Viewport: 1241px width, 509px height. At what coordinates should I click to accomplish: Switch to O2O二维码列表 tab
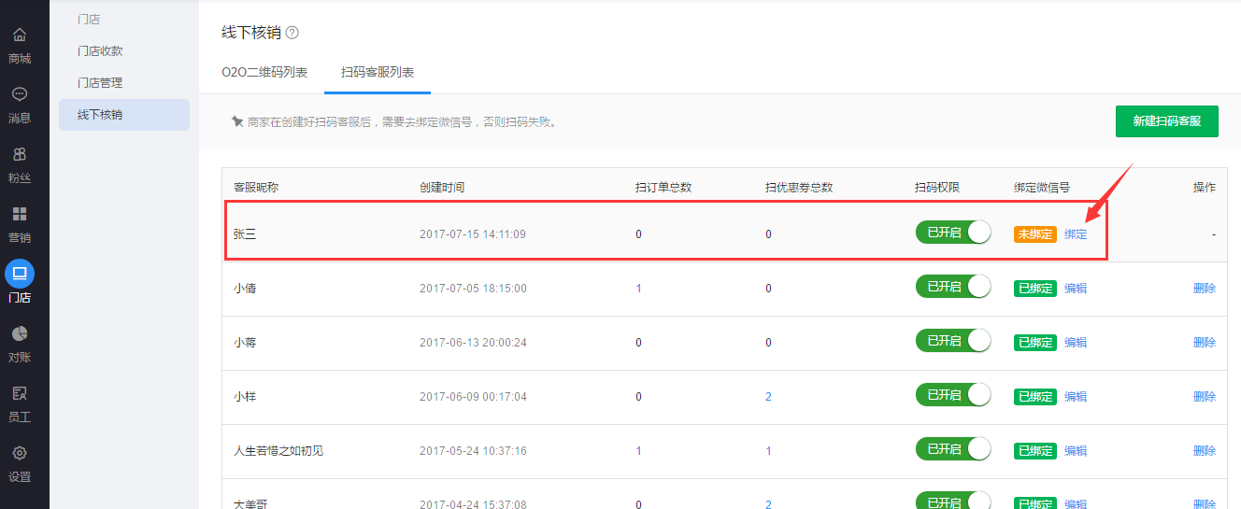point(264,72)
